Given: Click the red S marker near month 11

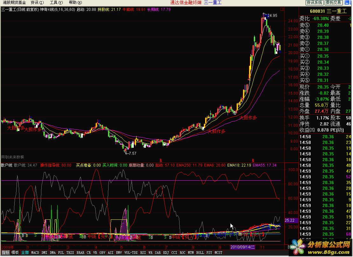Looking at the screenshot, I should (x=253, y=161).
